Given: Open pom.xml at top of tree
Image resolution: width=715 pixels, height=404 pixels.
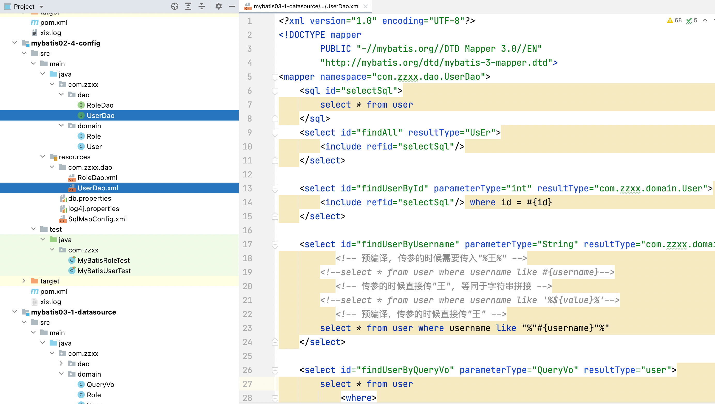Looking at the screenshot, I should point(54,23).
